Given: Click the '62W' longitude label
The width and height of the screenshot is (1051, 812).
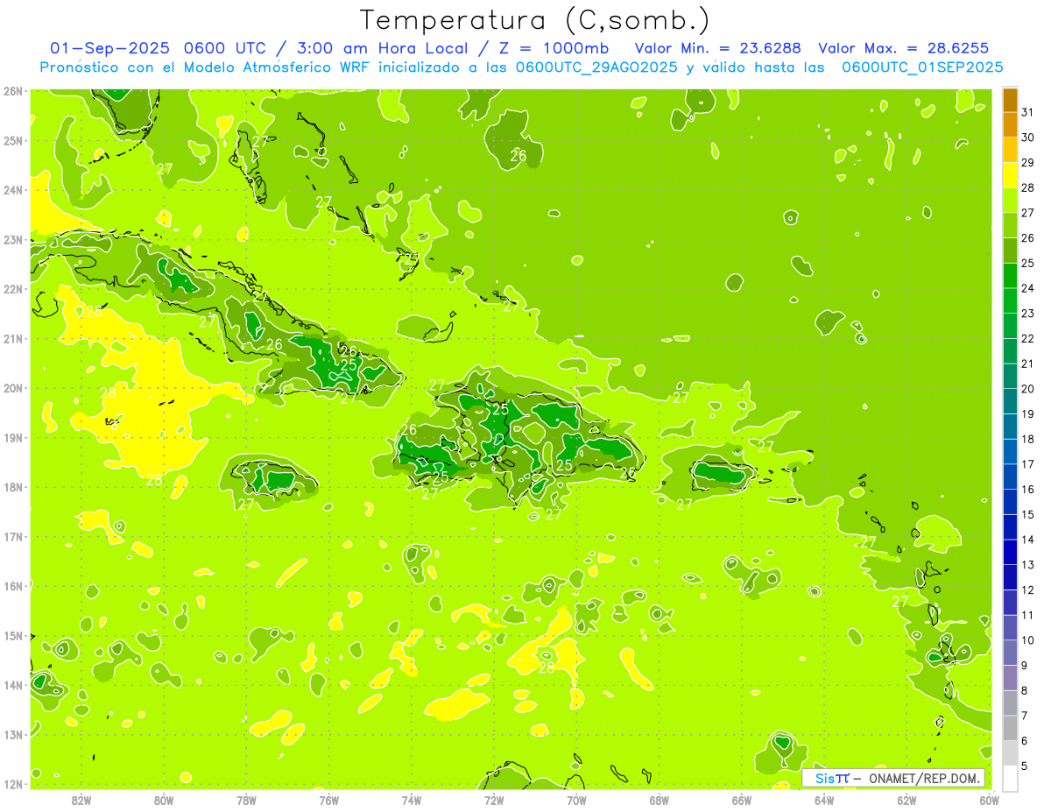Looking at the screenshot, I should point(906,800).
